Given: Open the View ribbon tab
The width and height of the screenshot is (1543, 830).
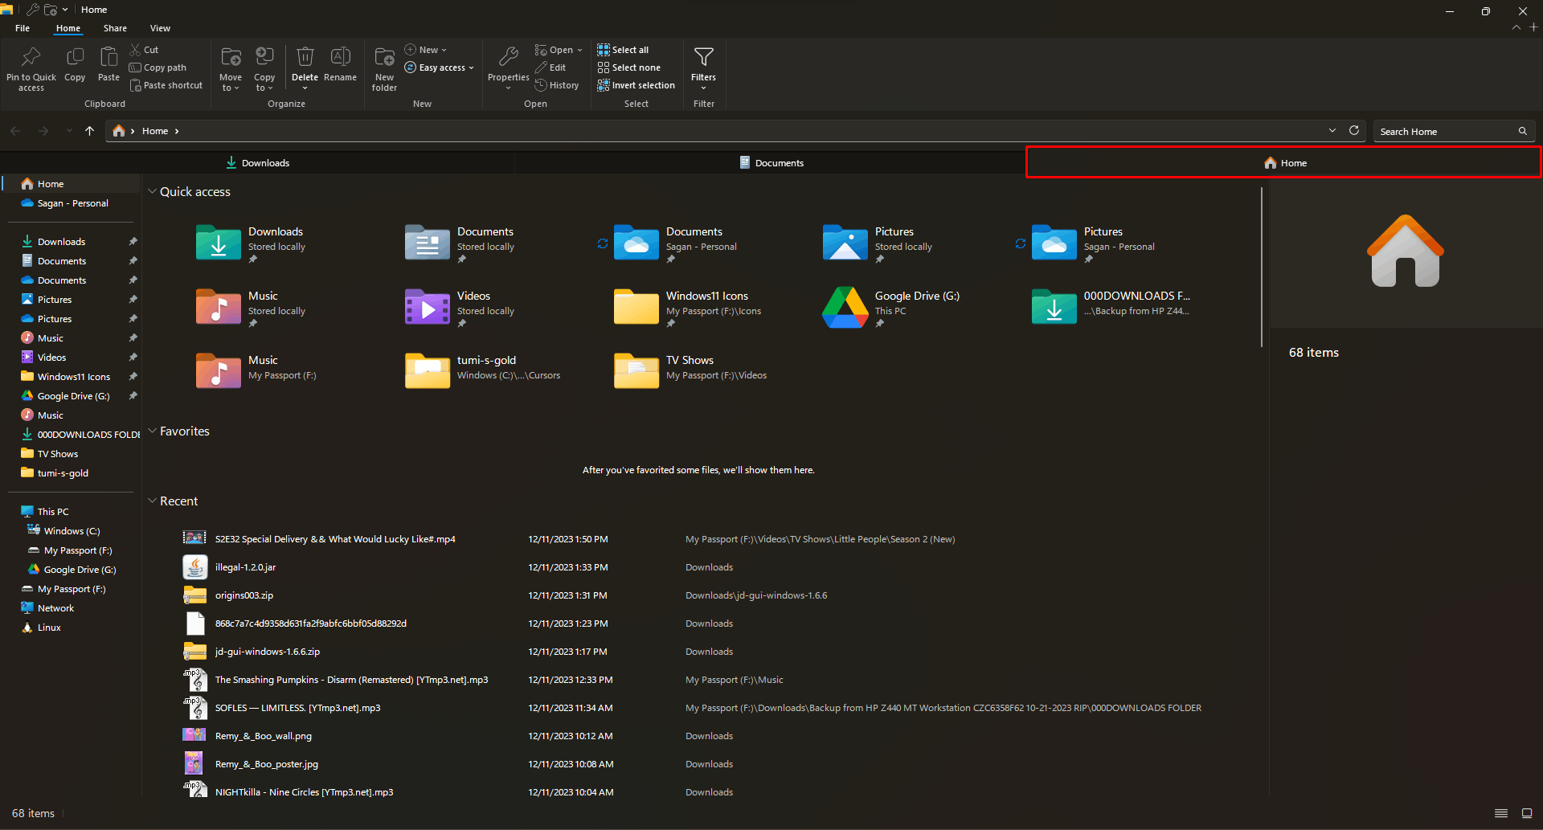Looking at the screenshot, I should click(160, 28).
